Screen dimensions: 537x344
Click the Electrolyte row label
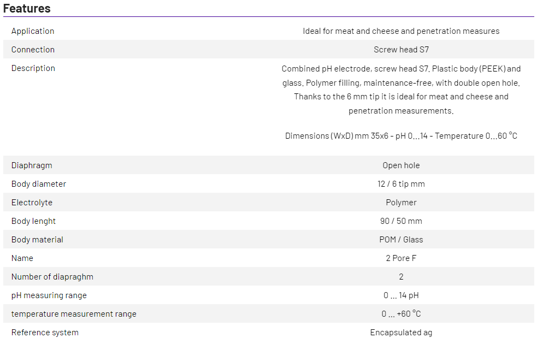(32, 203)
